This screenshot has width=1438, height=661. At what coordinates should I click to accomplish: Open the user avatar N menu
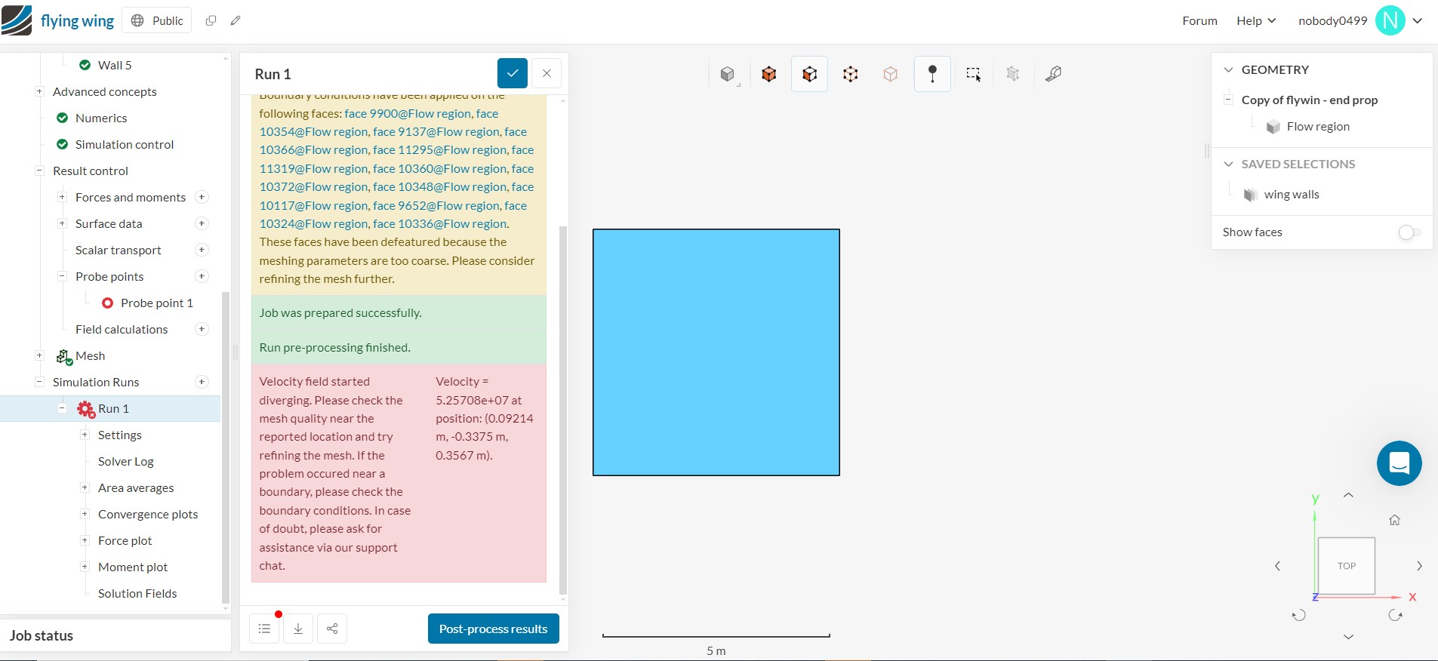(x=1390, y=20)
